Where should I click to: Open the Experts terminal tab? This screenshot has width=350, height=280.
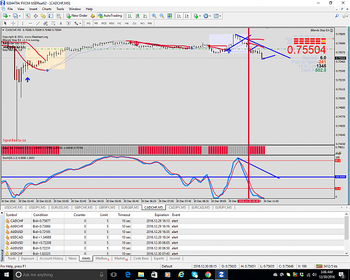click(x=159, y=258)
